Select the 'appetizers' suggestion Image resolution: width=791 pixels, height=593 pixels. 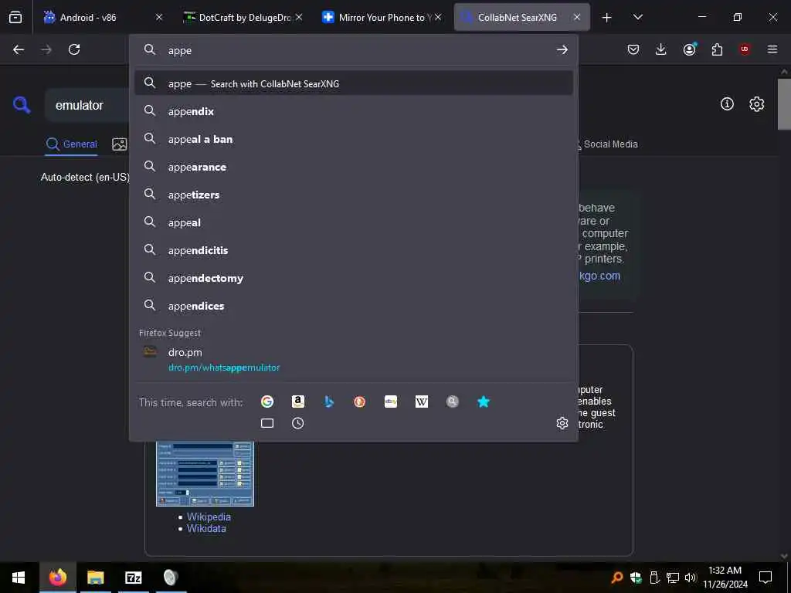354,194
